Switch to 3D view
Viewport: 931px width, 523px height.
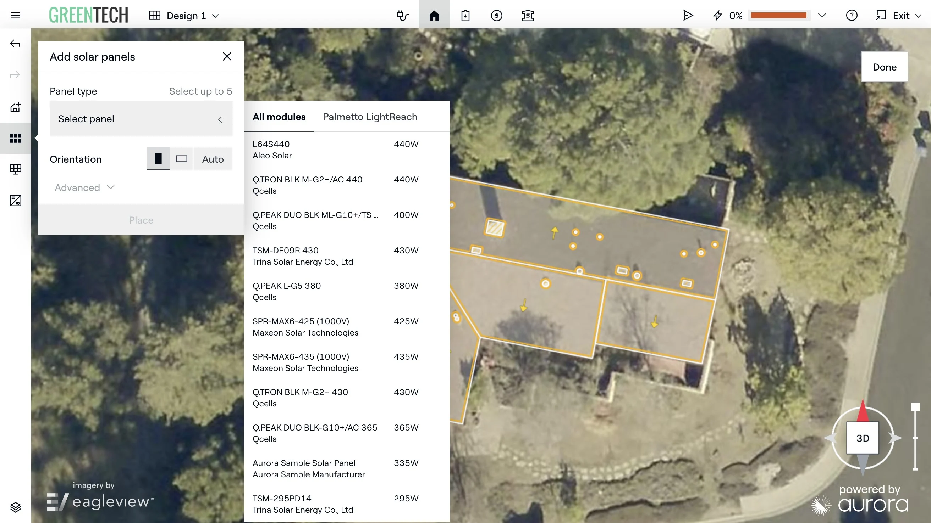[x=863, y=438]
